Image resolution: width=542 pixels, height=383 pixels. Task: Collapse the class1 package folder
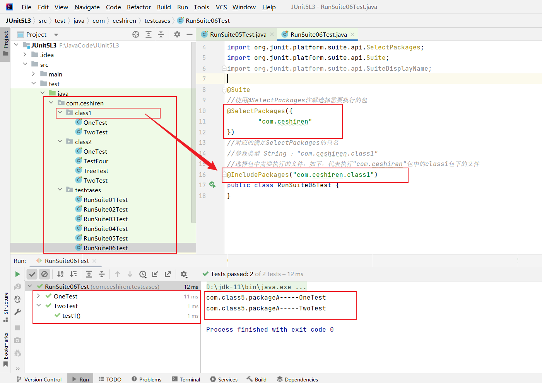[x=60, y=113]
